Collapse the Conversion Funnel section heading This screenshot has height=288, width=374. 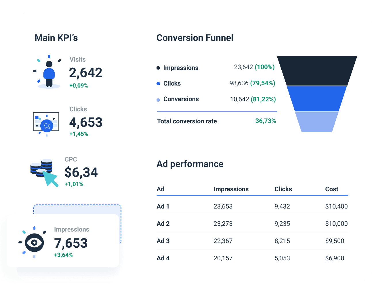[x=195, y=38]
